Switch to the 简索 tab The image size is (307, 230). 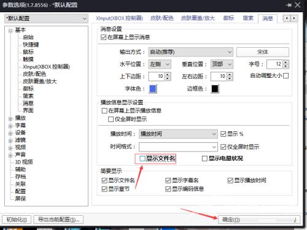[248, 18]
